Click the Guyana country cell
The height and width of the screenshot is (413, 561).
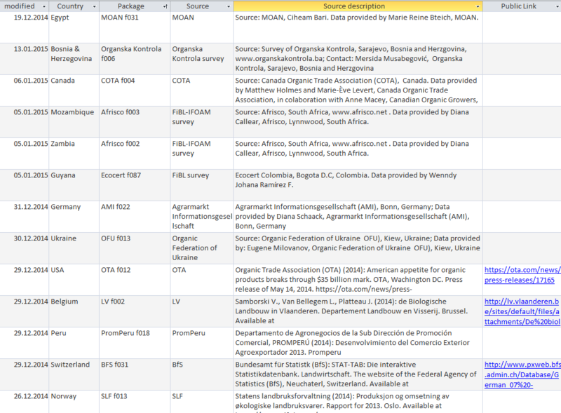74,185
